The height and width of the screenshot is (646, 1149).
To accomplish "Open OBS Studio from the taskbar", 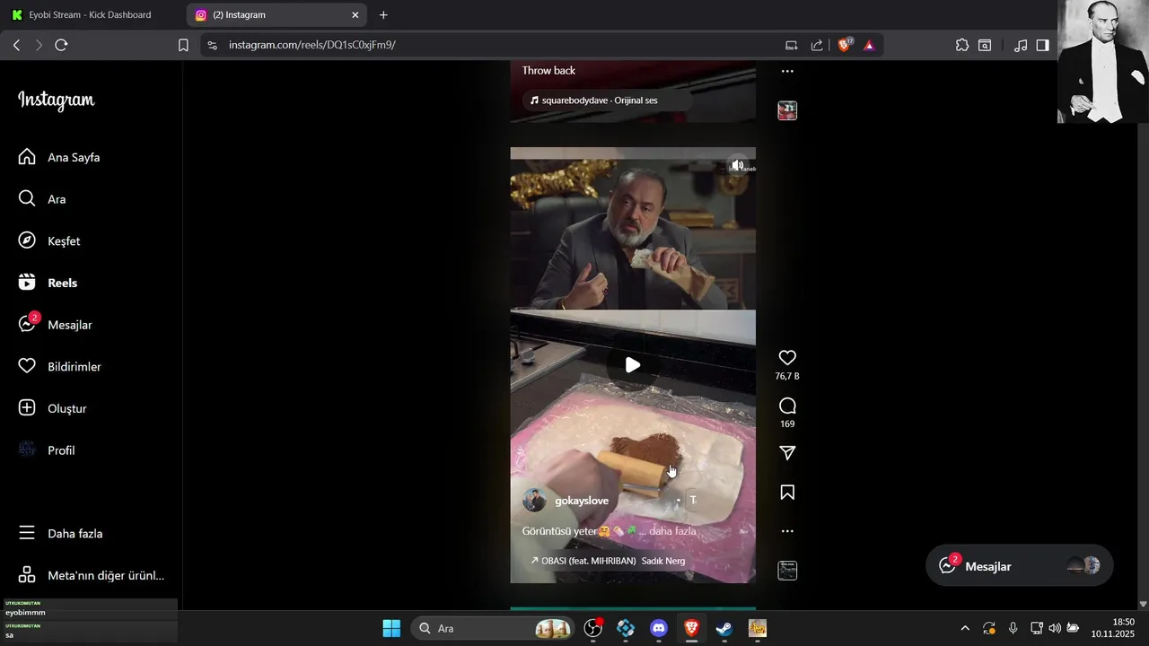I will 592,628.
